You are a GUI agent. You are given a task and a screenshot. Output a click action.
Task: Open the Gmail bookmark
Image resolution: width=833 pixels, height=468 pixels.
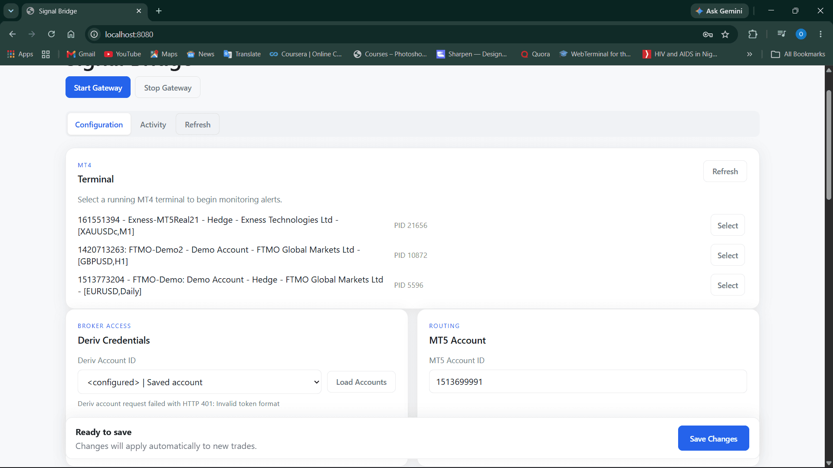[x=81, y=54]
